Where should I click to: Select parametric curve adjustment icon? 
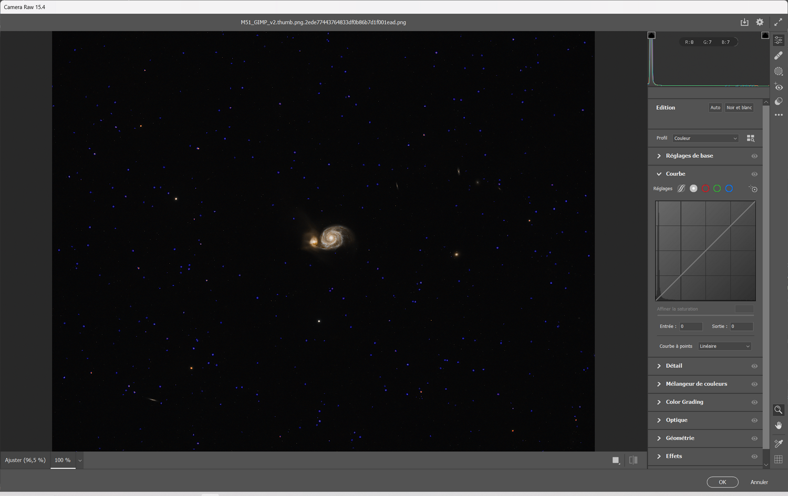(681, 189)
